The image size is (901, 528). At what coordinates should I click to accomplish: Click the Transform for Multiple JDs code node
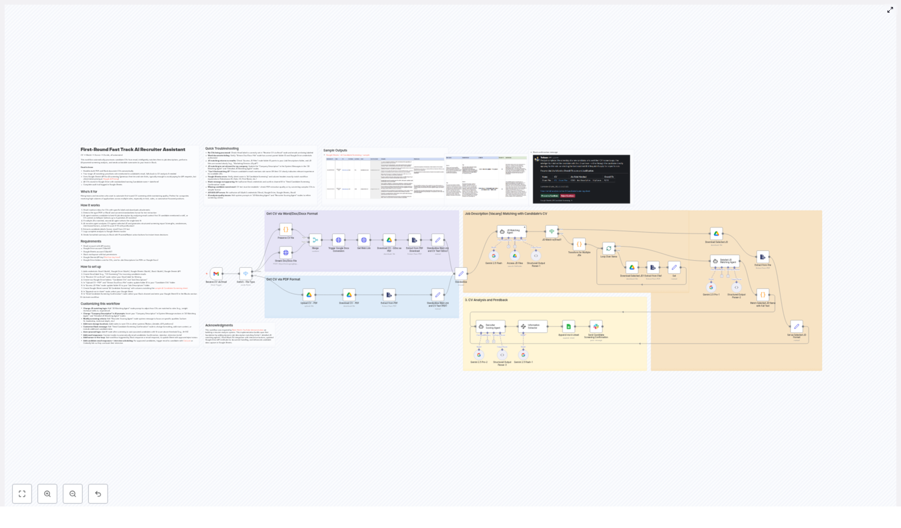tap(578, 244)
